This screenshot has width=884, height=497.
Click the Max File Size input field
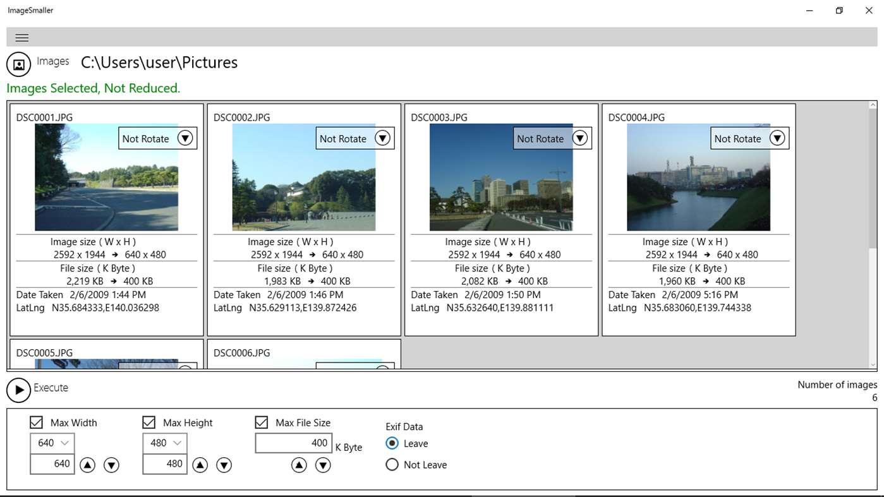(x=294, y=443)
